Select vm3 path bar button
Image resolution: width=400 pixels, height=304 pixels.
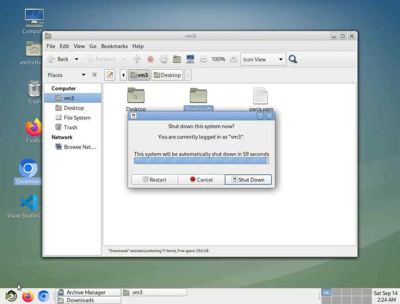pos(139,75)
